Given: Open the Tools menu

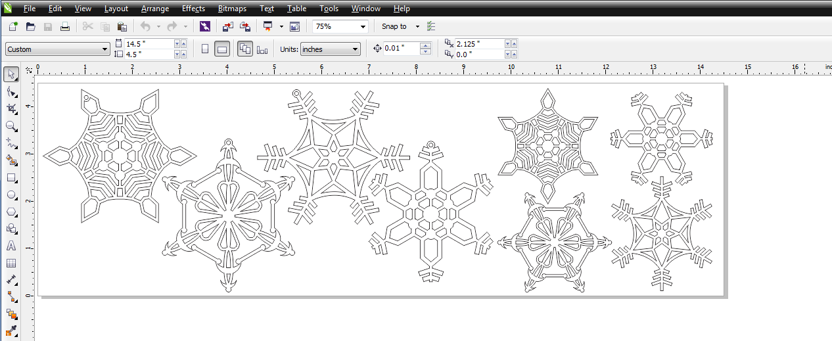Looking at the screenshot, I should tap(329, 9).
